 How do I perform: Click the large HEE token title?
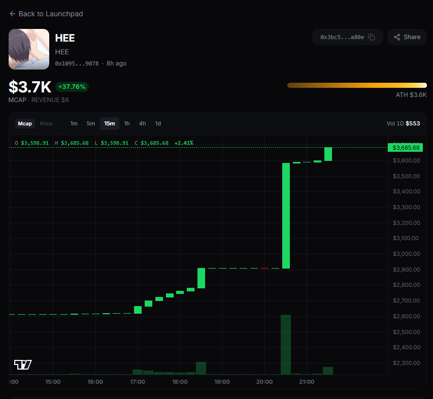tap(65, 38)
